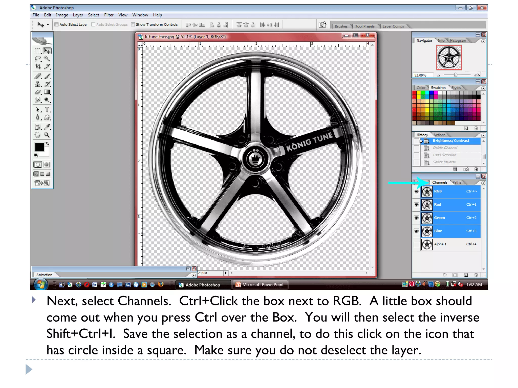This screenshot has height=388, width=518.
Task: Select the Zoom tool
Action: click(x=47, y=135)
